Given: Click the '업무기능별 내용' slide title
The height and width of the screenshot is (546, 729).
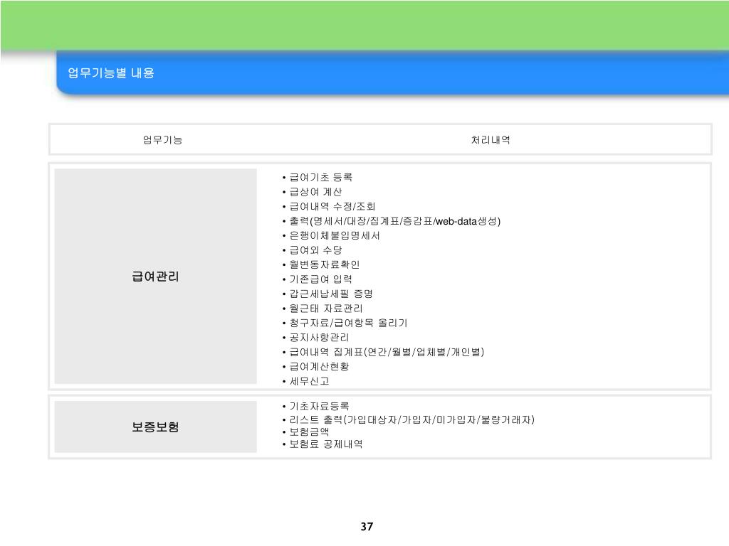Looking at the screenshot, I should click(x=110, y=73).
